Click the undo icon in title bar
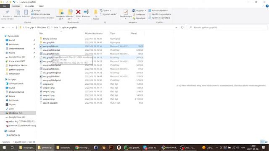269x151 pixels. tap(14, 2)
